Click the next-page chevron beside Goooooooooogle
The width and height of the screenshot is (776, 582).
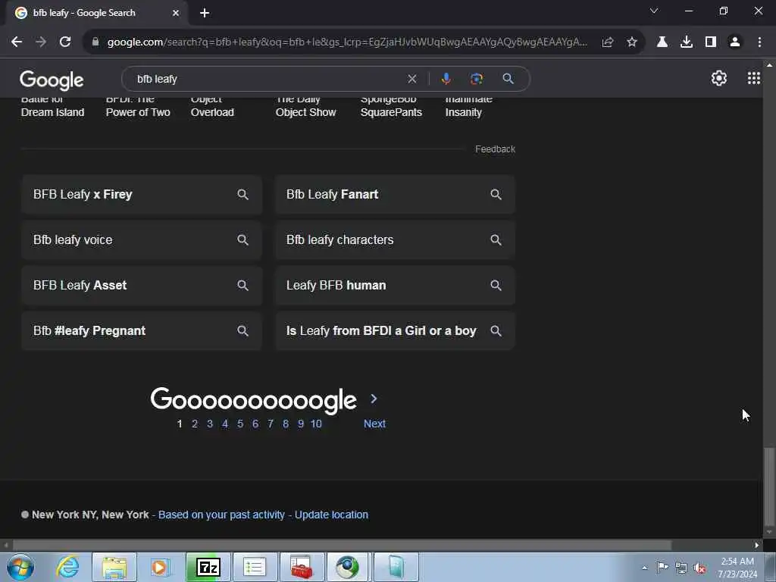(374, 399)
